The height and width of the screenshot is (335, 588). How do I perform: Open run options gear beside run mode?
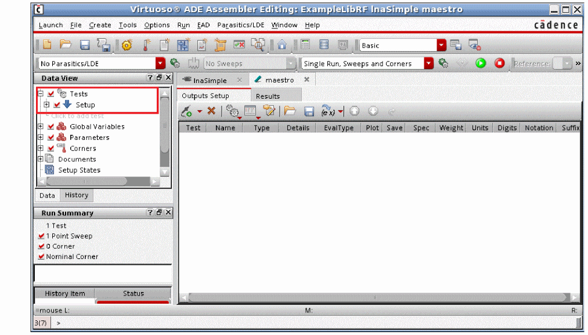point(443,63)
